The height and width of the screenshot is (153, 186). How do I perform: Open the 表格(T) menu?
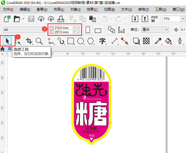pos(143,9)
